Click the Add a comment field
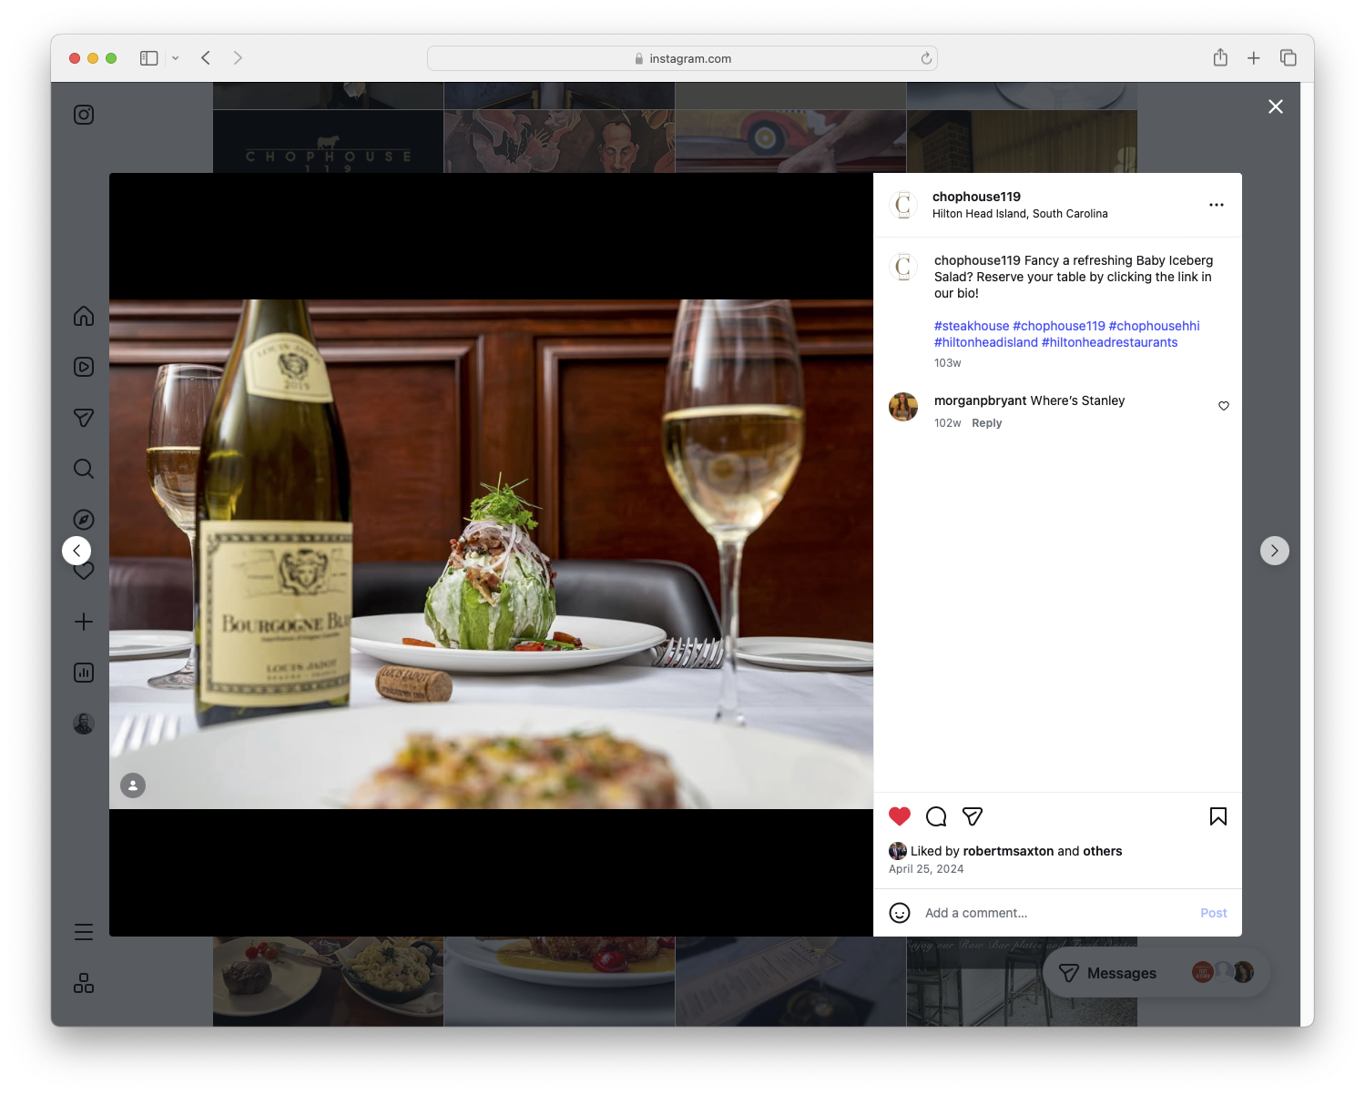Screen dimensions: 1365x1094 (1020, 912)
